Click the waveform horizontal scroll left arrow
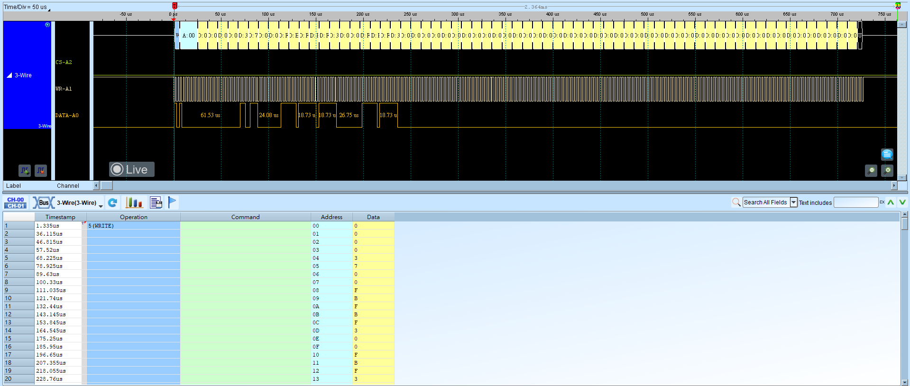 96,185
